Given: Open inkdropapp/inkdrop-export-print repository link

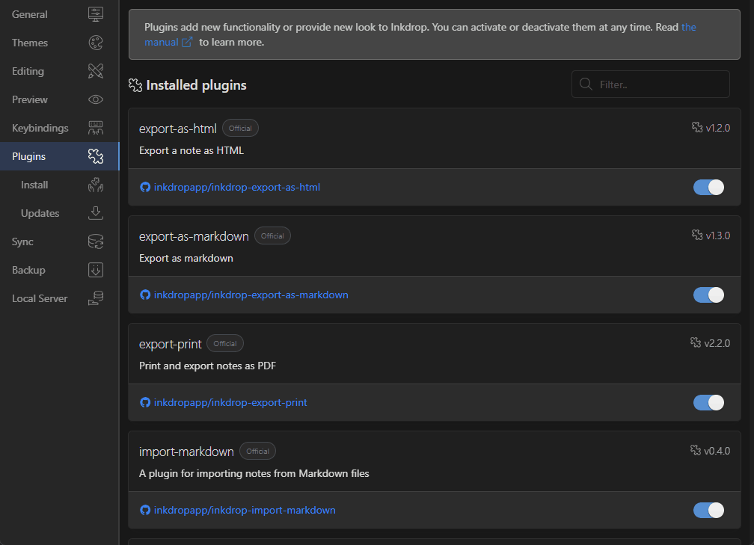Looking at the screenshot, I should 230,402.
